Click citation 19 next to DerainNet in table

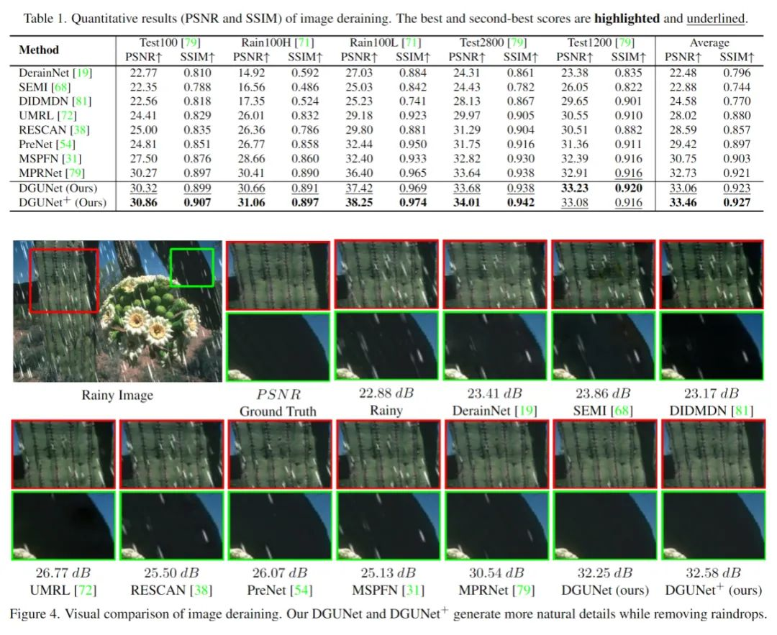[x=82, y=73]
